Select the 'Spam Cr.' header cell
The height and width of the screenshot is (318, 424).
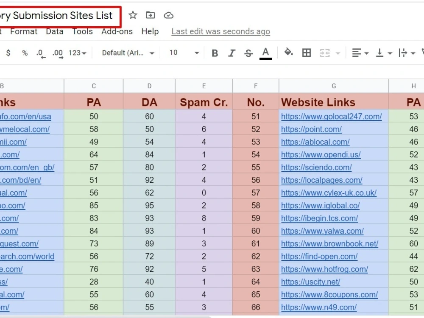coord(204,102)
